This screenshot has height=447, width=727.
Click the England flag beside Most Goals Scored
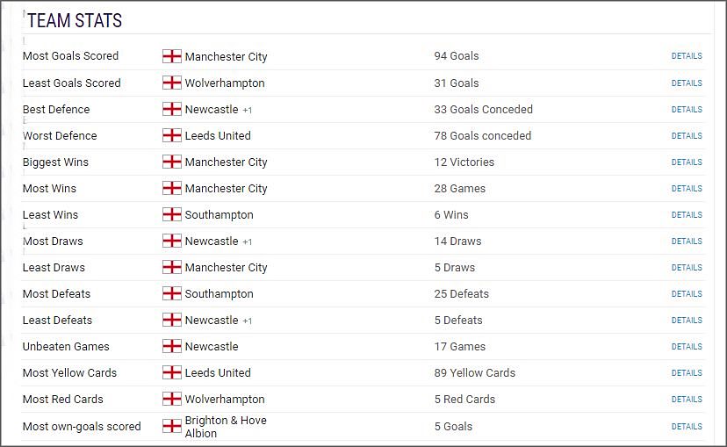[171, 56]
